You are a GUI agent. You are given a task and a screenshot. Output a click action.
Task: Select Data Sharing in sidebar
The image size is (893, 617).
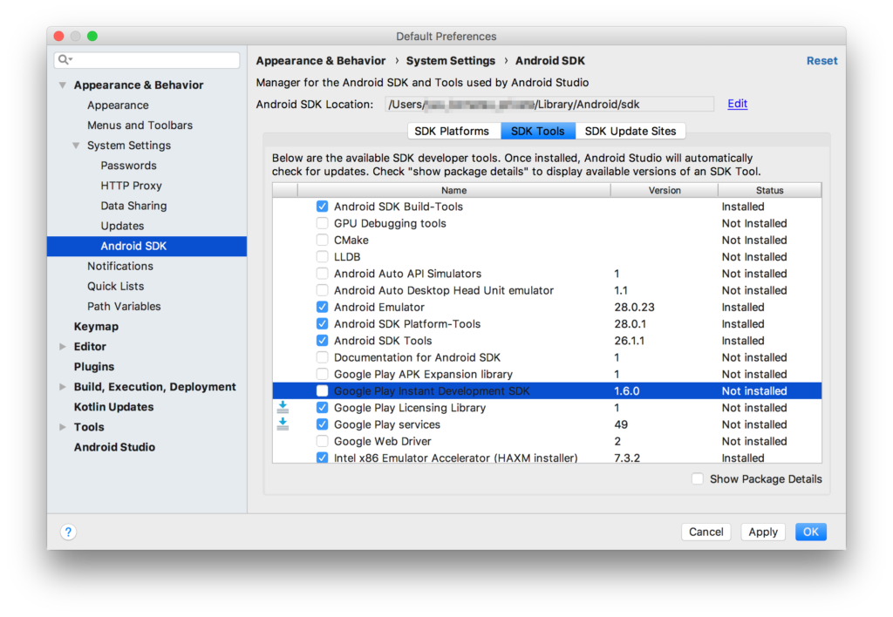(x=133, y=206)
